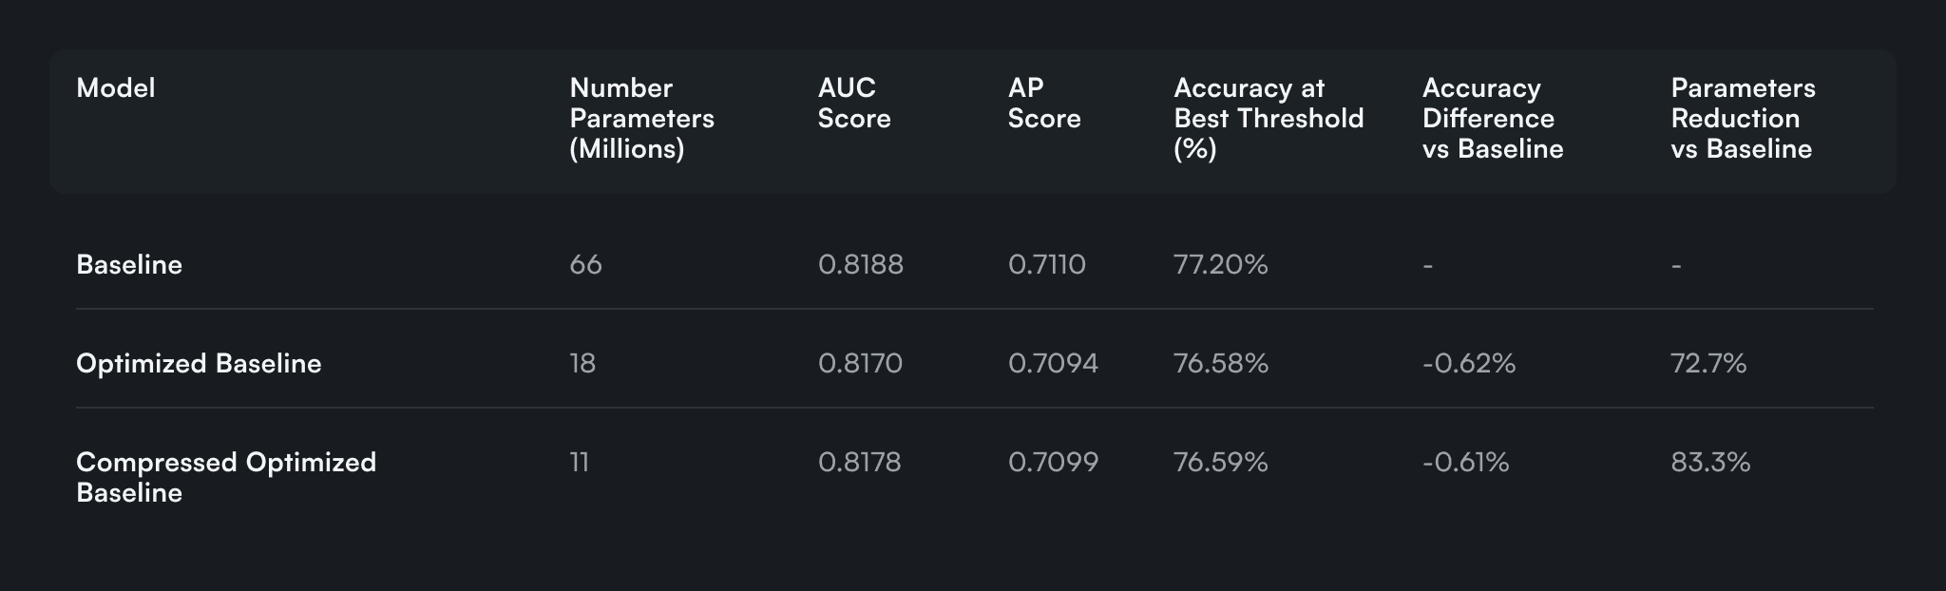Click the 77.20% accuracy cell
The height and width of the screenshot is (591, 1946).
[x=1220, y=265]
